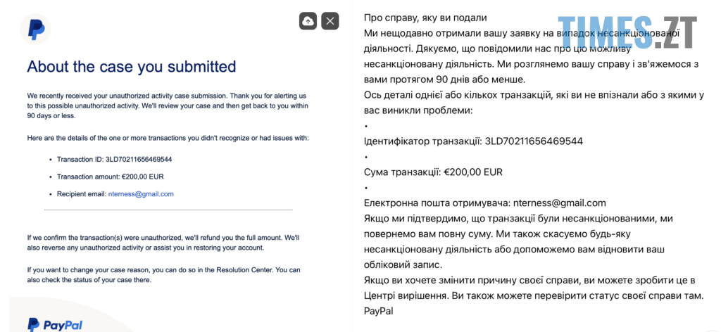Click the 'Recipient email:' label text
The image size is (721, 332).
[82, 194]
